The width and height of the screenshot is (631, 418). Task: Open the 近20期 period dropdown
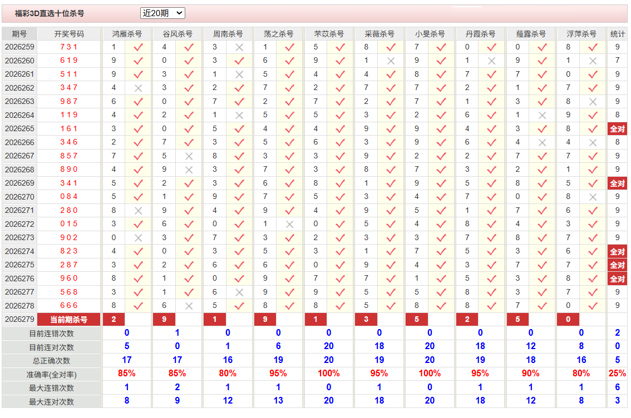[162, 13]
